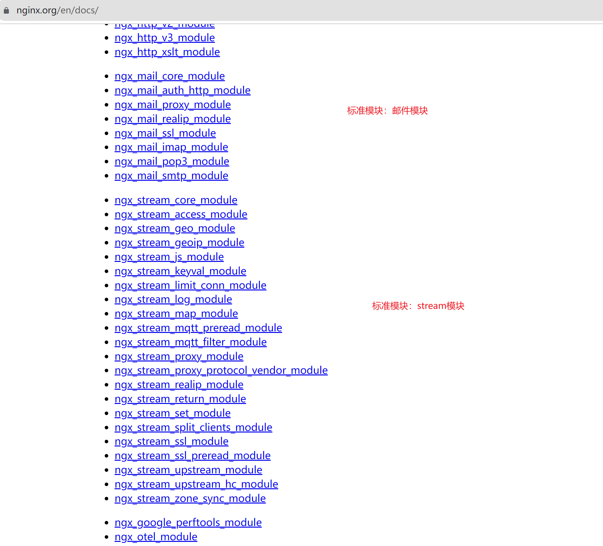Click the nginx.org/en/docs/ address bar URL
Screen dimensions: 603x546
tap(57, 10)
